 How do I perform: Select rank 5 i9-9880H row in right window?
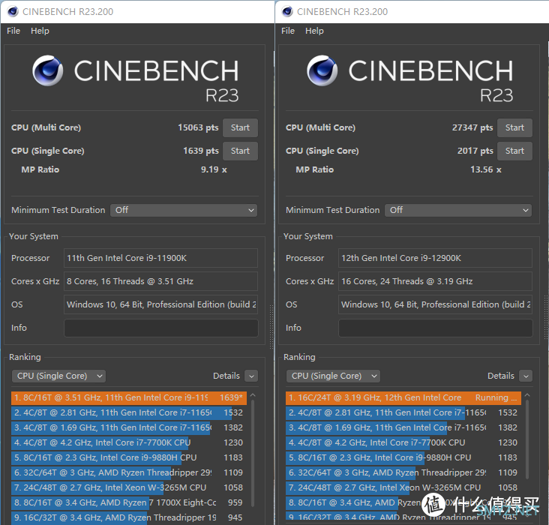point(403,458)
